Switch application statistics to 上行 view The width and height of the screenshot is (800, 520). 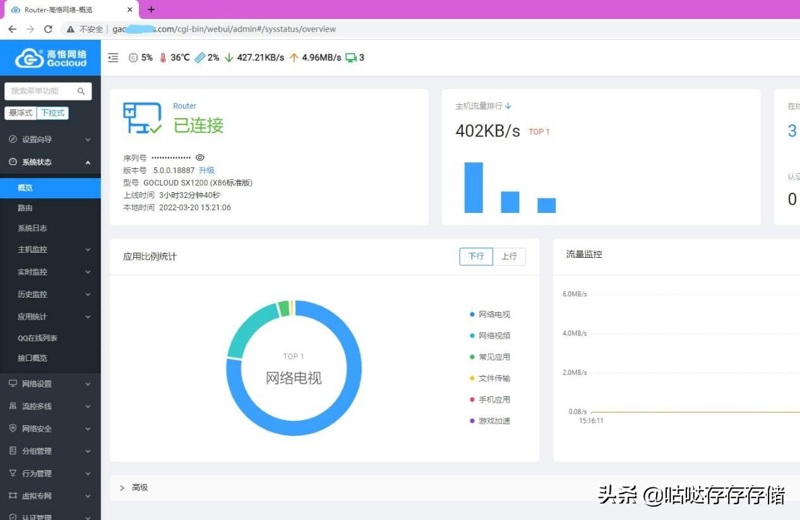(x=510, y=257)
